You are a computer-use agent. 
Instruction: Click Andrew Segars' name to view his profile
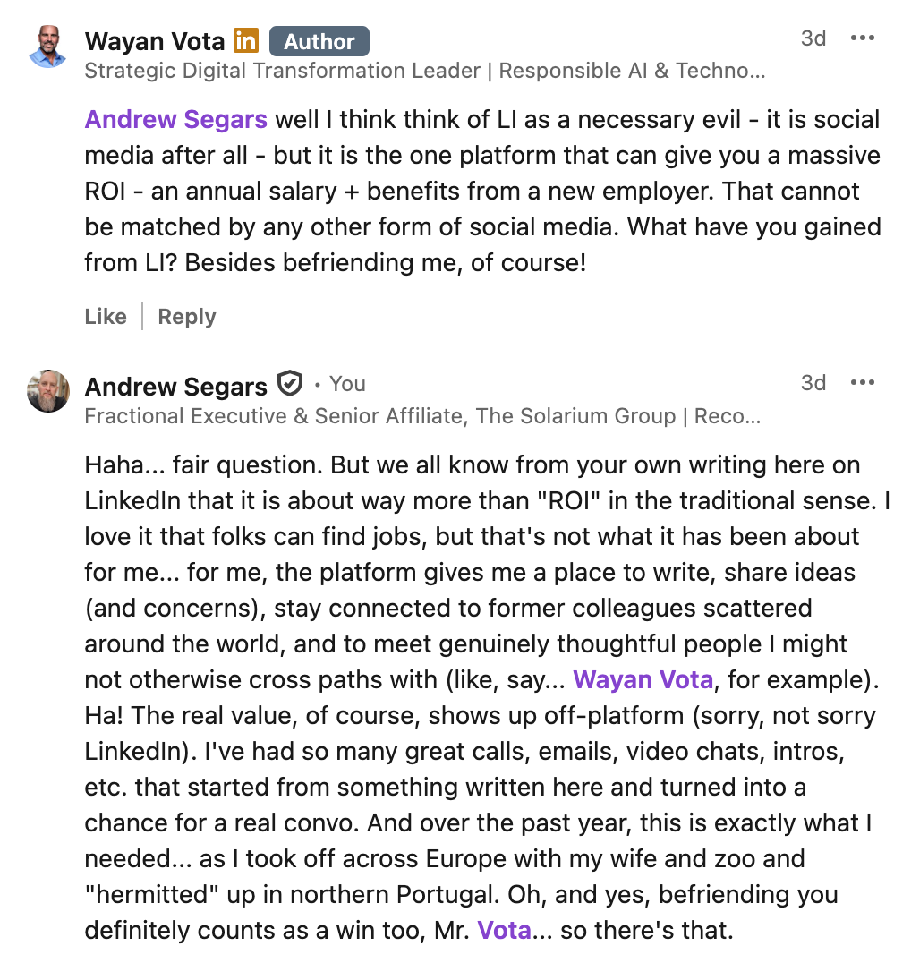175,386
